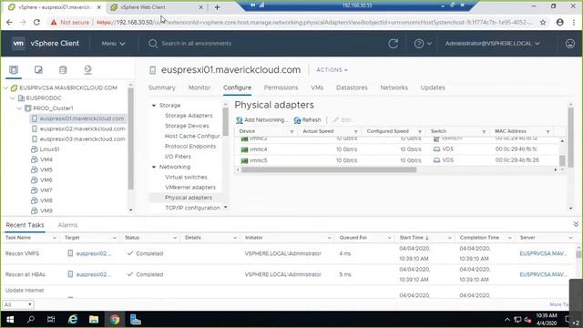Viewport: 583px width, 328px height.
Task: Collapse the Storage section in Configure
Action: pyautogui.click(x=154, y=106)
